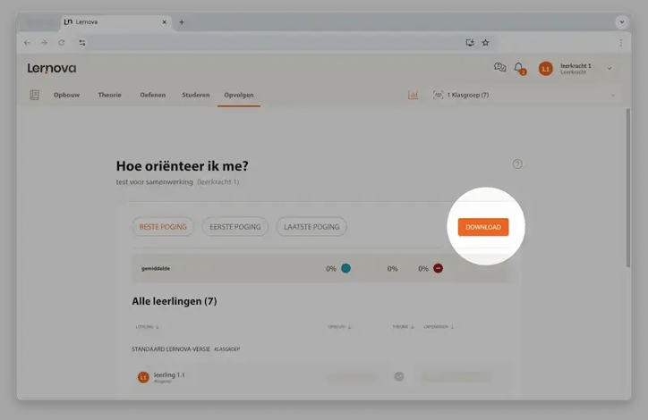The width and height of the screenshot is (648, 420).
Task: Select the LAATSTE POGING filter
Action: (311, 226)
